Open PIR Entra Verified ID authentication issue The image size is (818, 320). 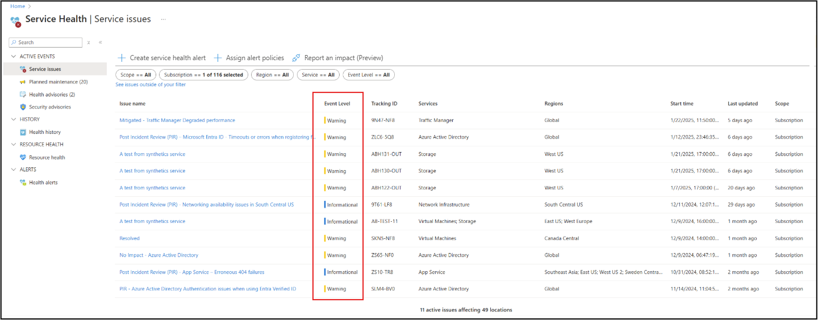point(207,289)
